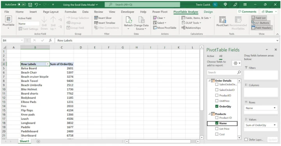Click the pen coming-soon icon in title bar
Image resolution: width=281 pixels, height=146 pixels.
coord(235,5)
